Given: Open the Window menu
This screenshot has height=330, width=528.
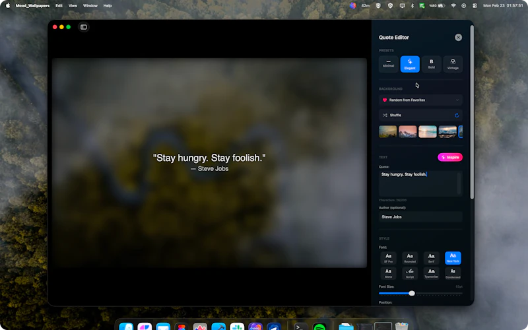Looking at the screenshot, I should 90,6.
